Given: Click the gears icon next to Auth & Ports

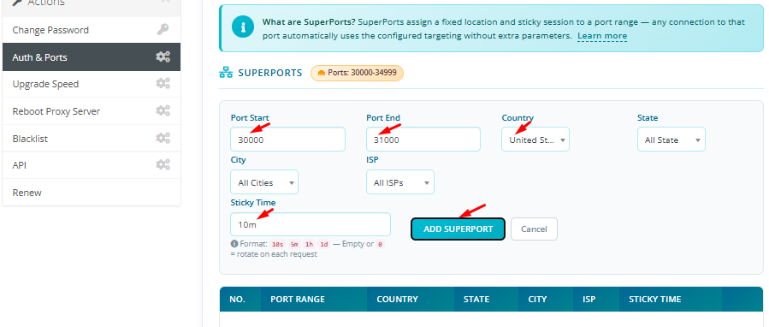Looking at the screenshot, I should pos(163,57).
